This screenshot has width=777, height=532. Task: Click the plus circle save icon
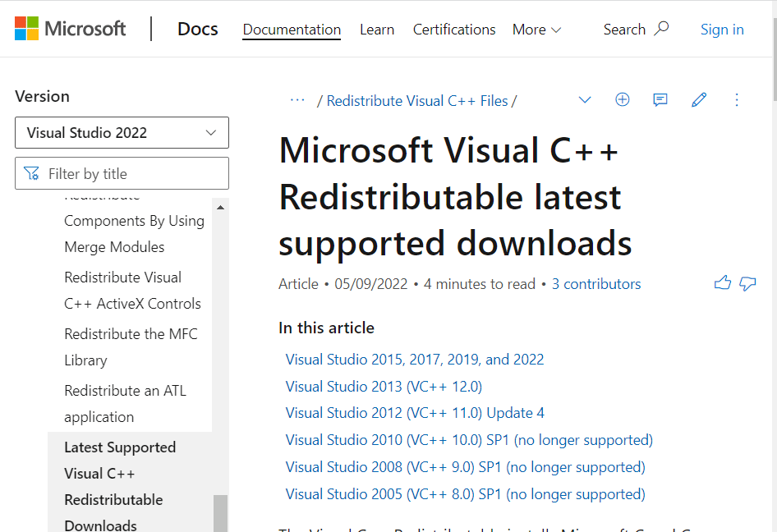(x=623, y=99)
